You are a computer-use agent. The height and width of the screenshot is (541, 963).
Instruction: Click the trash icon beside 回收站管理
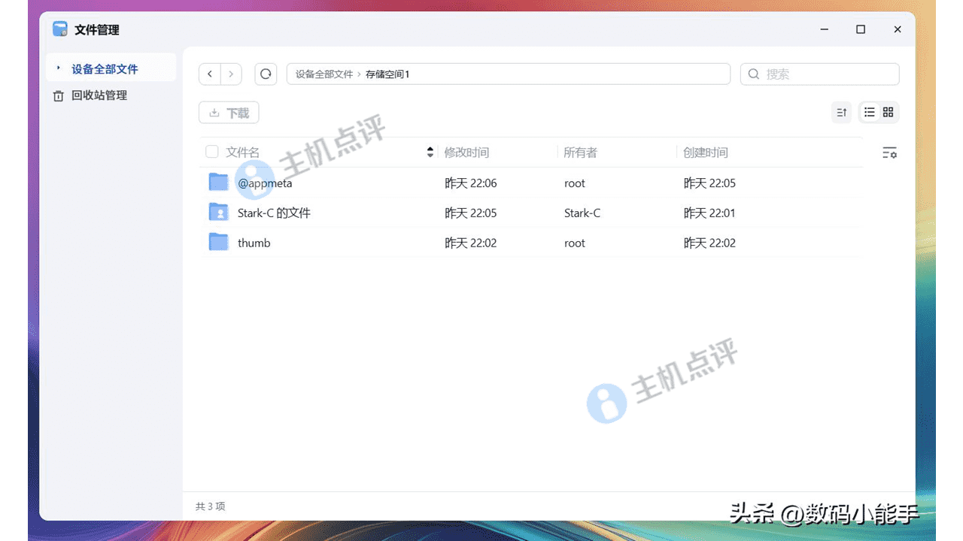[x=60, y=95]
